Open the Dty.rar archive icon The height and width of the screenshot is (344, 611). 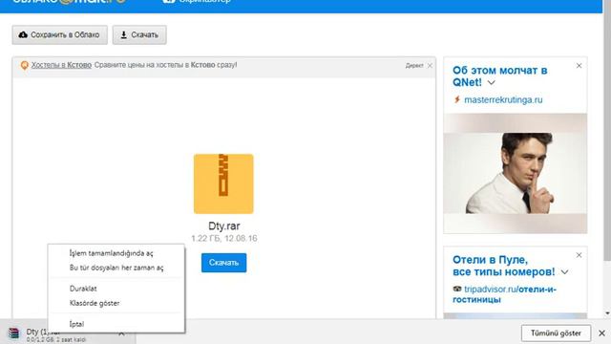(x=223, y=183)
